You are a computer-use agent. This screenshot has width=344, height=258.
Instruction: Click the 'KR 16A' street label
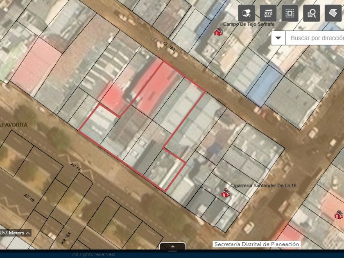pos(66,238)
